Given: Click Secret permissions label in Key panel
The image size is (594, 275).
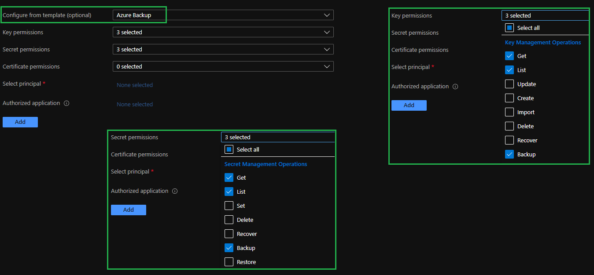Looking at the screenshot, I should 415,33.
